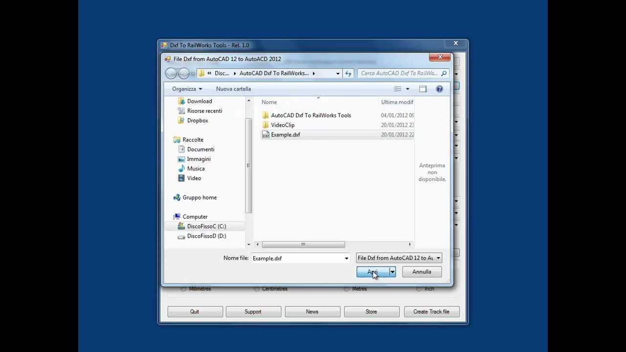
Task: Click the Support button
Action: pos(253,311)
